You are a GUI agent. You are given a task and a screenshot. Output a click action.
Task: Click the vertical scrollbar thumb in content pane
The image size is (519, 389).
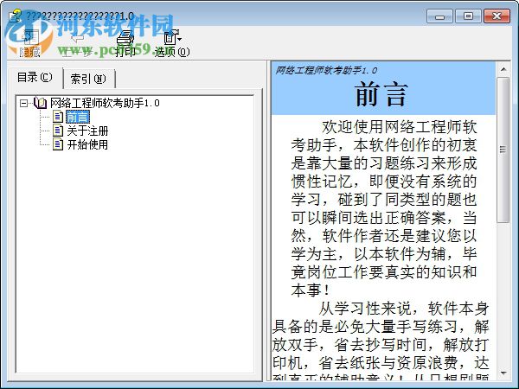coord(503,150)
